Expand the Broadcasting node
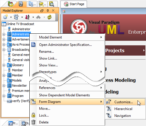Screen dimensions: 146x126 (4, 50)
